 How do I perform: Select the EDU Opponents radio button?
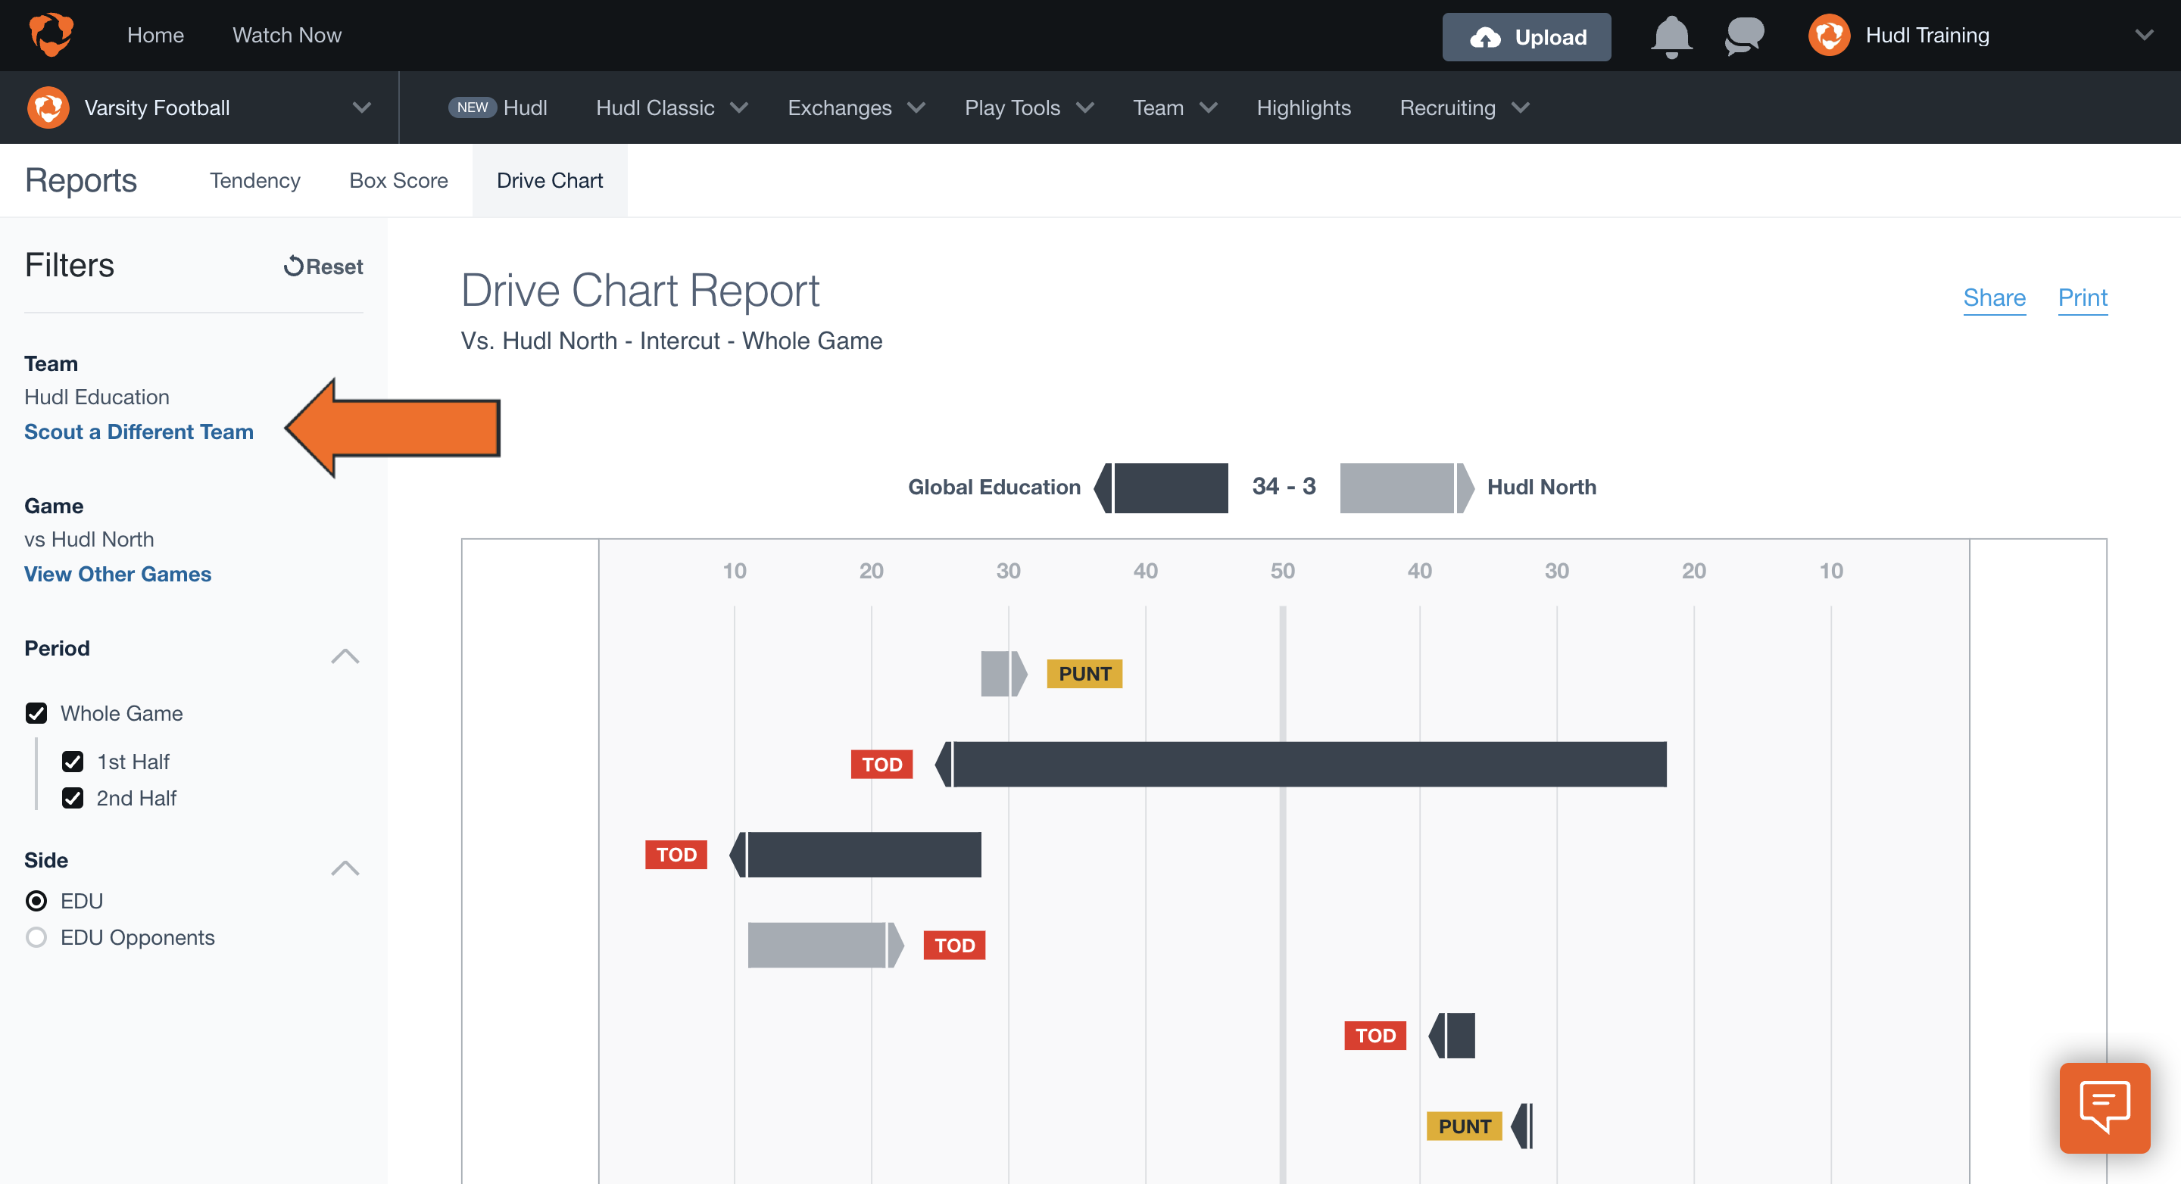[x=36, y=937]
